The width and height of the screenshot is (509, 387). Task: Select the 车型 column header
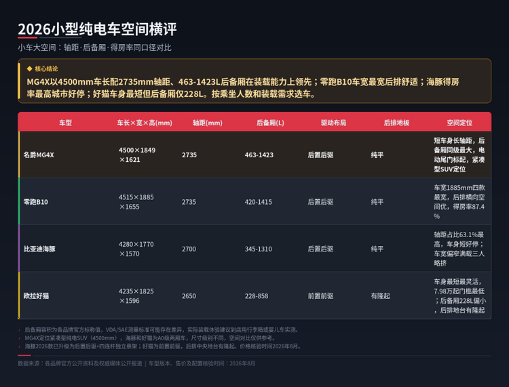point(65,123)
